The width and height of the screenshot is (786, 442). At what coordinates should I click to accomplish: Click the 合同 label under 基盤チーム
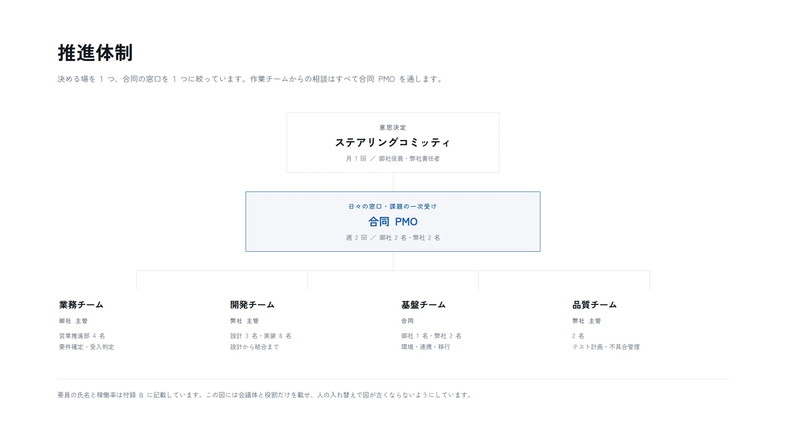(x=407, y=321)
